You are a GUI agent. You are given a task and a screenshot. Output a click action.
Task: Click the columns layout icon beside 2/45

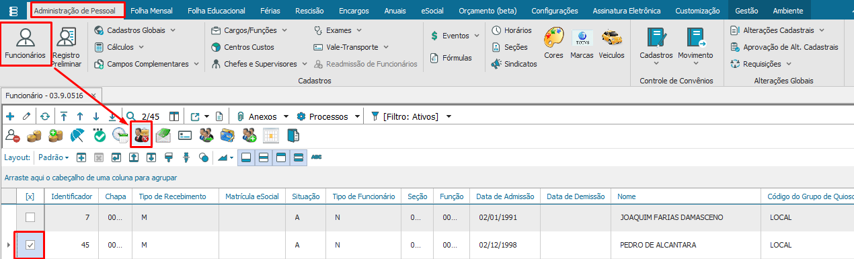point(174,116)
